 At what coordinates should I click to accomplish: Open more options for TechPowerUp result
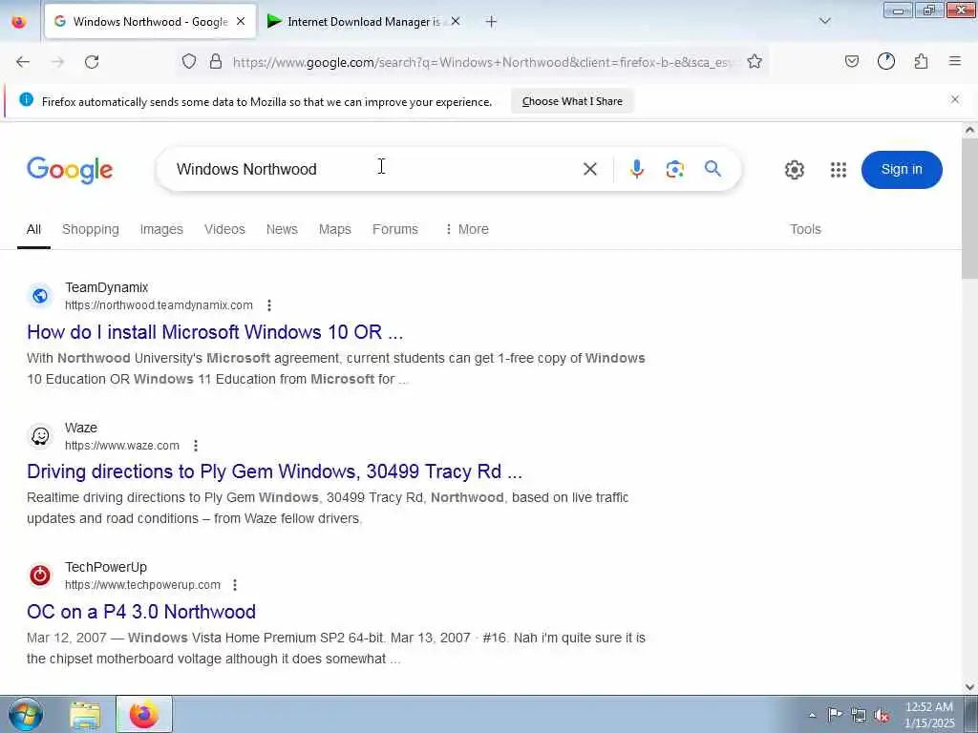coord(235,585)
